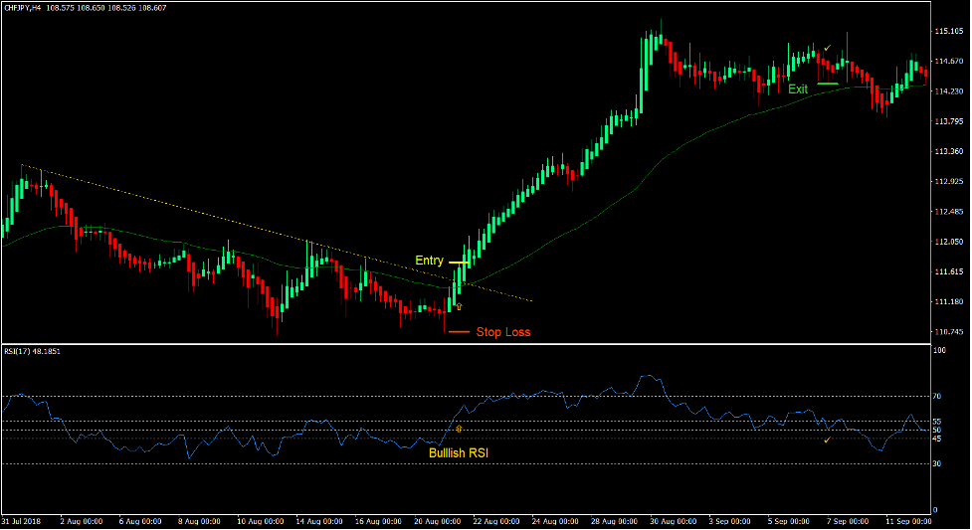Click the yellow checkmark above the Exit candles
The height and width of the screenshot is (530, 972).
pos(827,48)
